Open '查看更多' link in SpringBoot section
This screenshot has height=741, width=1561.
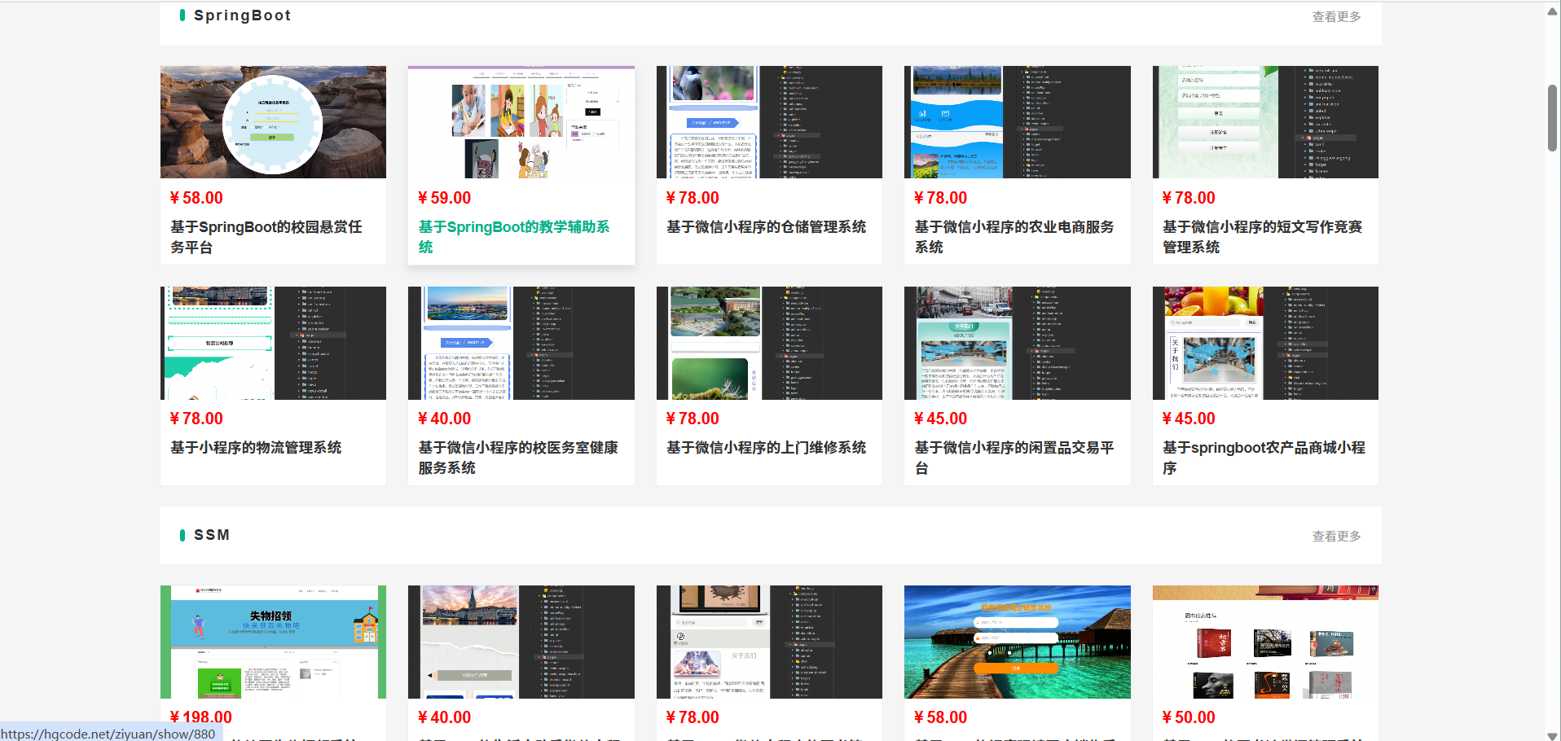point(1336,16)
